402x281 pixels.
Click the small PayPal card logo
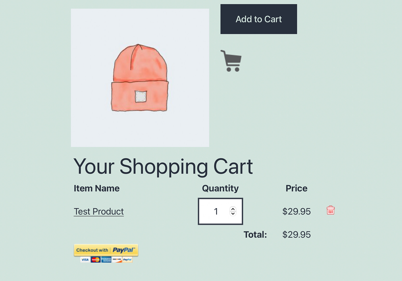[127, 259]
